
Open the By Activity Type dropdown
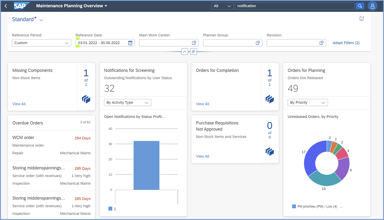[x=127, y=103]
